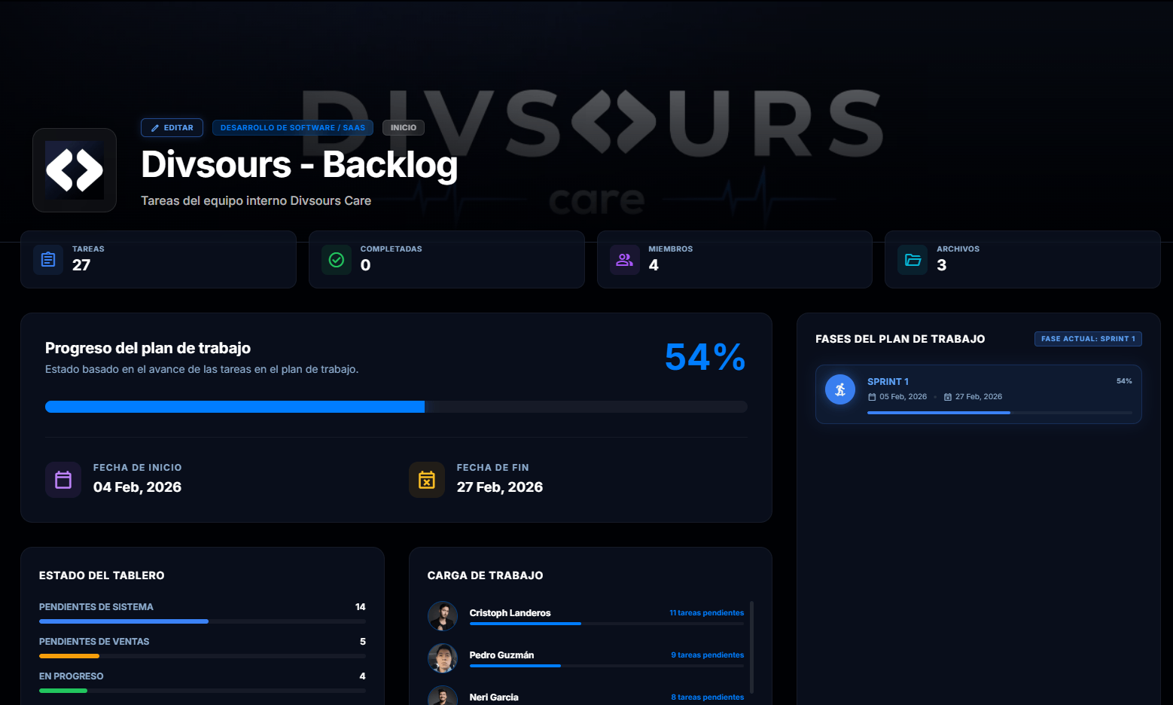Click the Tareas clipboard icon
Screen dimensions: 1173x705
click(x=47, y=259)
